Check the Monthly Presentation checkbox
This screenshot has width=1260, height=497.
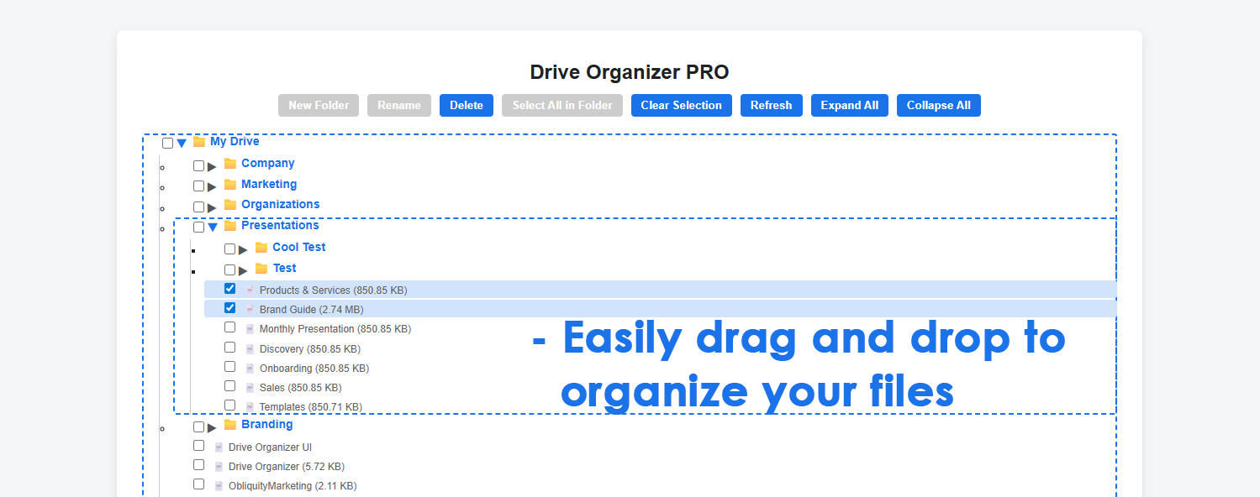point(229,327)
